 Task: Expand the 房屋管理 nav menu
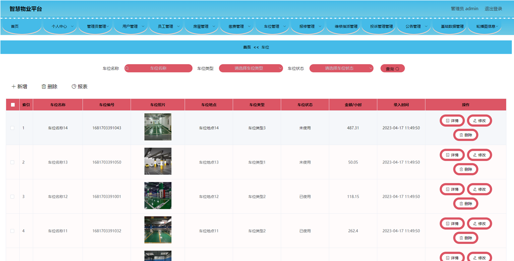coord(203,26)
